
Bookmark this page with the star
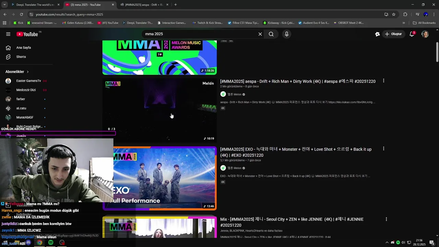point(394,14)
